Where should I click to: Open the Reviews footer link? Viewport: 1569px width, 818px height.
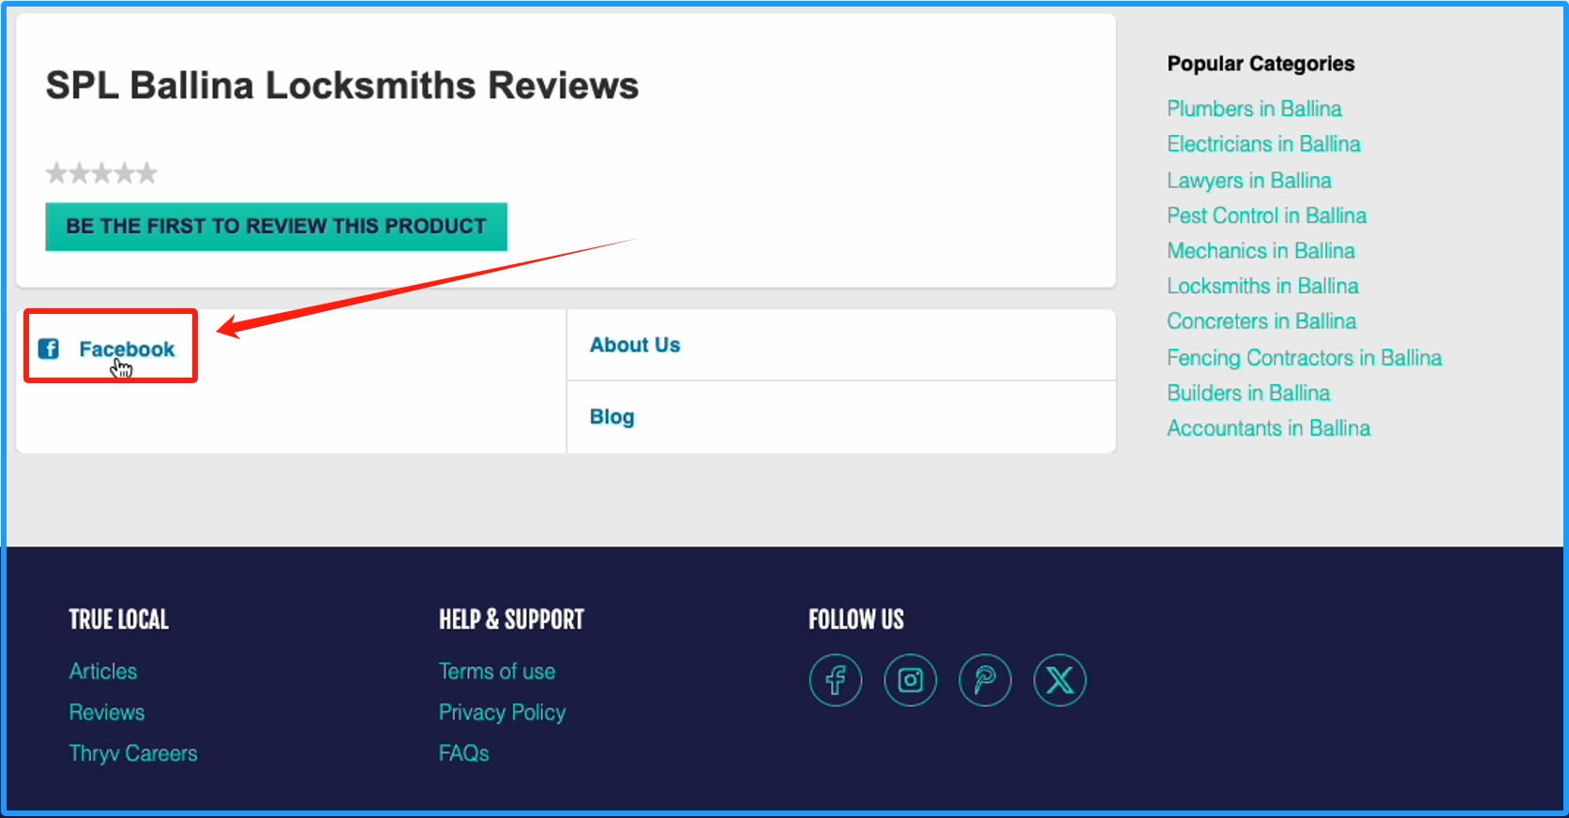[107, 712]
